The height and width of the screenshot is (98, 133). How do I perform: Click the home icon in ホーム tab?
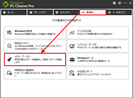4,12
